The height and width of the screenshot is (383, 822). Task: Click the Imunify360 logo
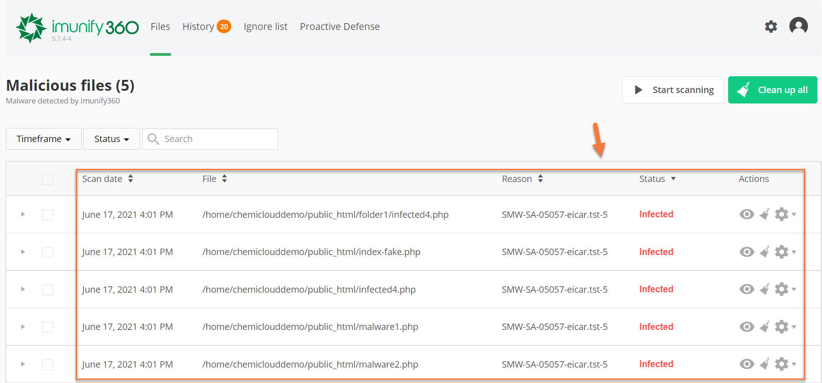click(77, 28)
